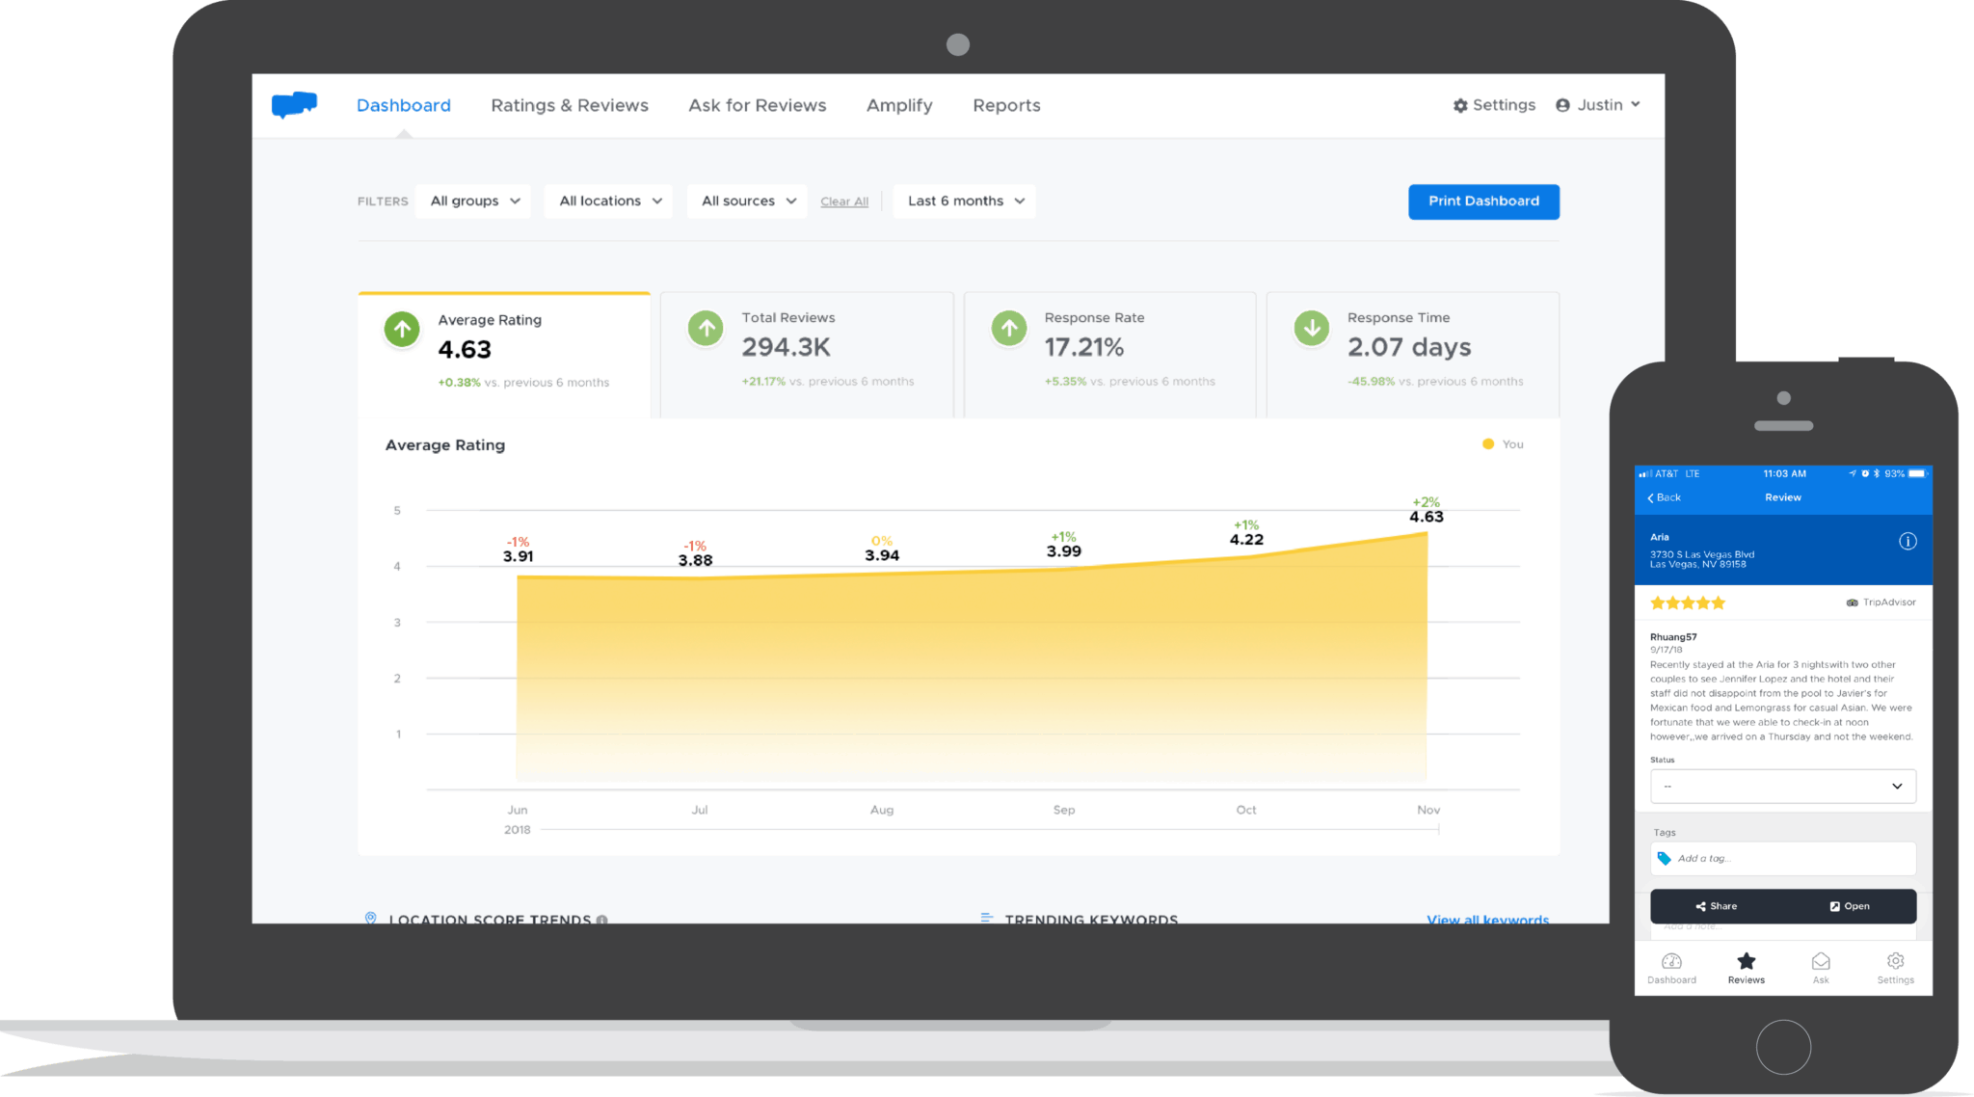Toggle the yellow You legend swatch
This screenshot has height=1097, width=1974.
1488,444
